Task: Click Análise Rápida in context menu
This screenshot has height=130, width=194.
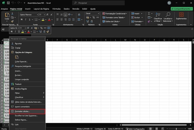Action: pyautogui.click(x=21, y=88)
